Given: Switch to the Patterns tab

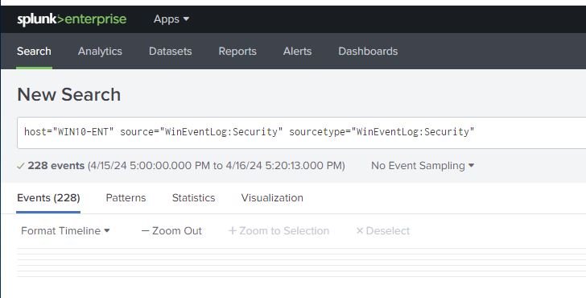Looking at the screenshot, I should [126, 198].
